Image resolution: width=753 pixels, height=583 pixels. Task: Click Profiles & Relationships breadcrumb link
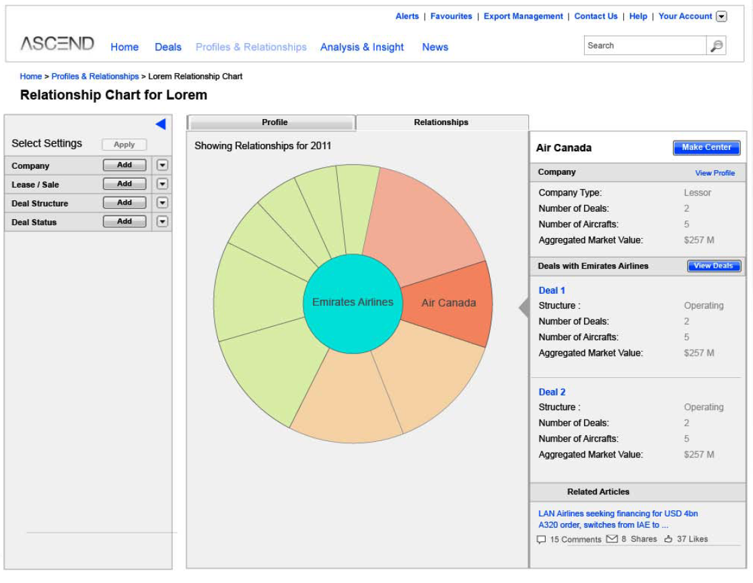click(95, 76)
